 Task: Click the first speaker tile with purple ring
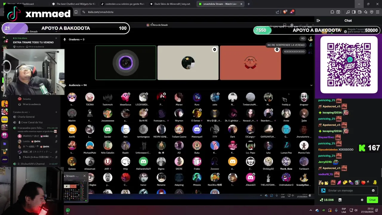[x=126, y=63]
